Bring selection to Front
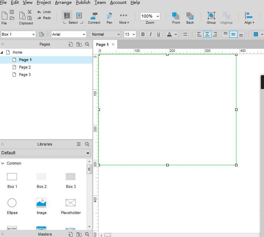Screen dimensions: 264x237 coord(176,18)
